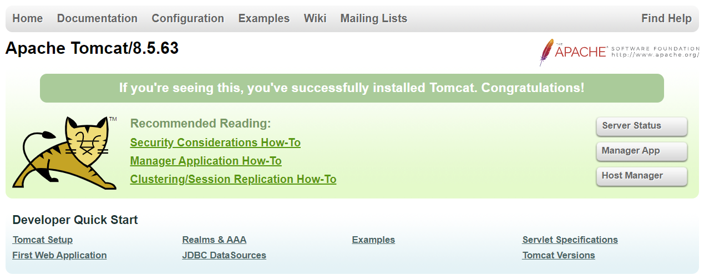This screenshot has height=280, width=704.
Task: Click the Tomcat cat logo image
Action: [65, 153]
